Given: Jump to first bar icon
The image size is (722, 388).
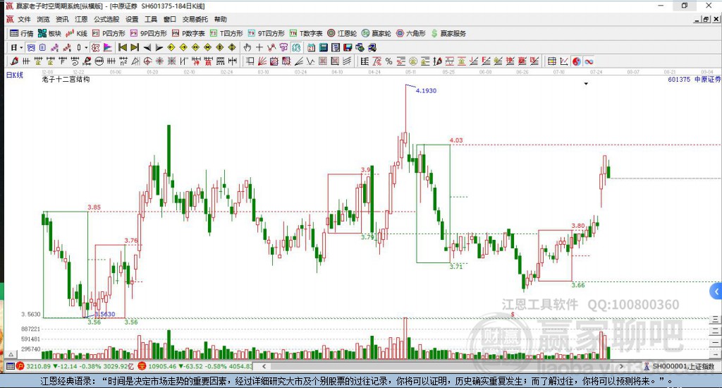Looking at the screenshot, I should click(123, 47).
